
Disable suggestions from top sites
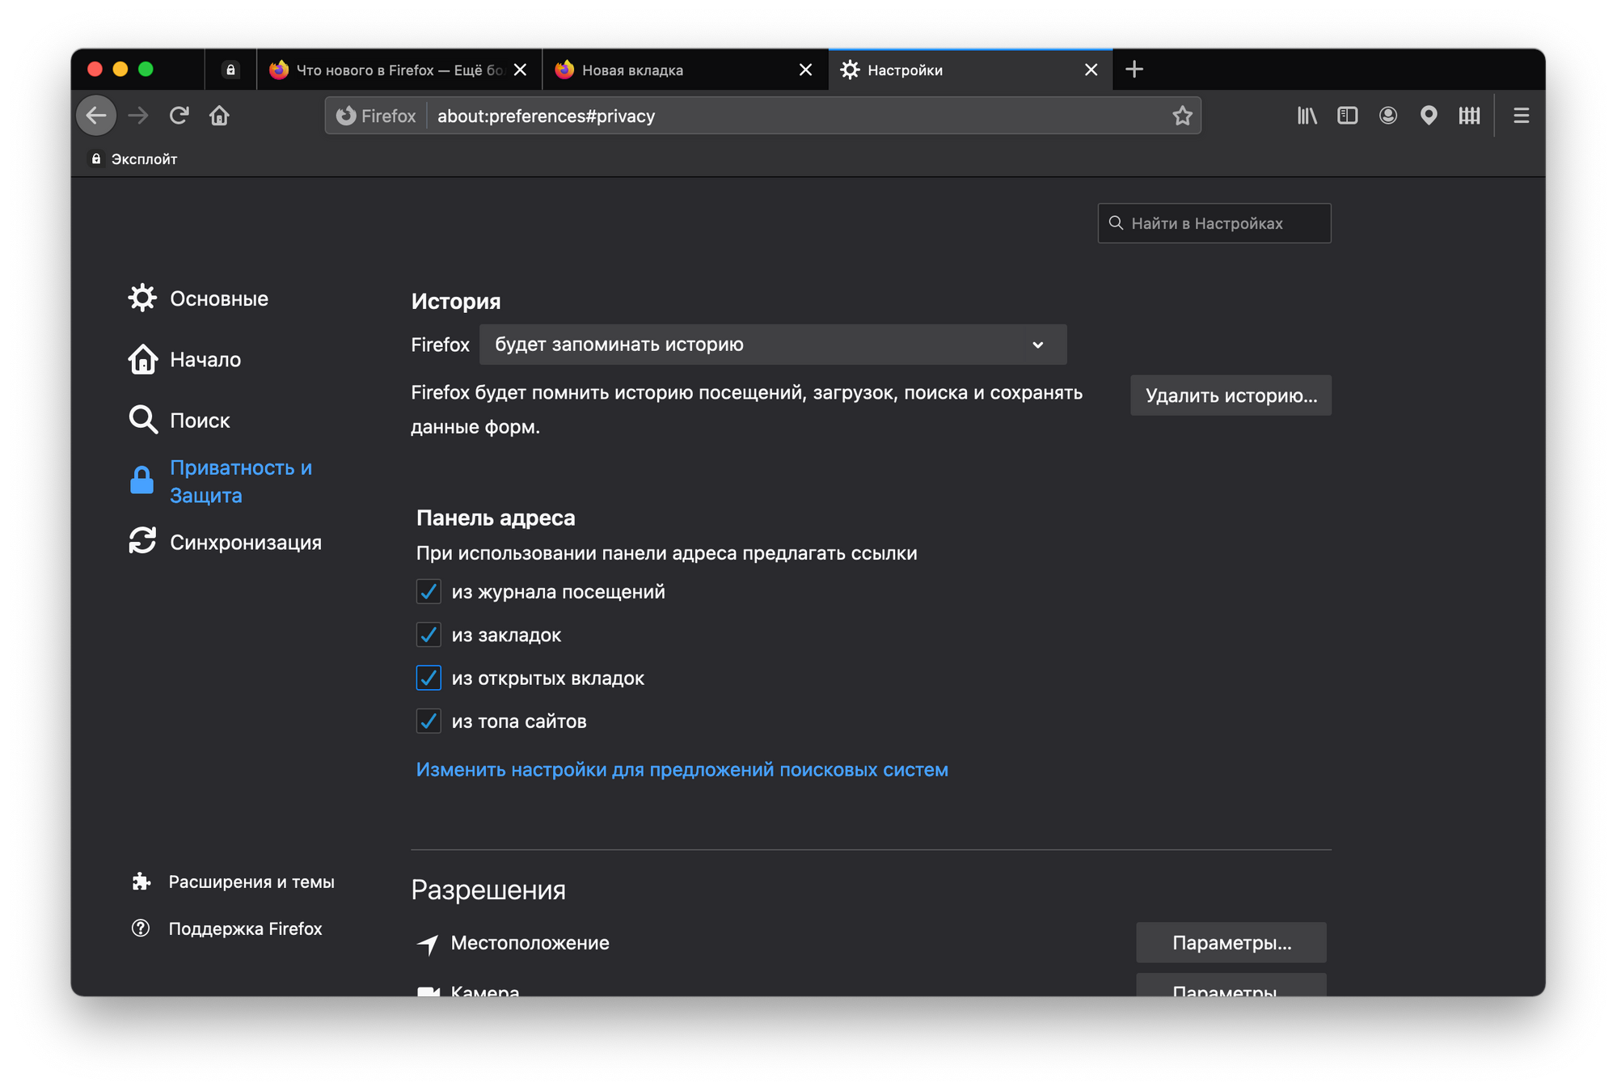(x=429, y=721)
